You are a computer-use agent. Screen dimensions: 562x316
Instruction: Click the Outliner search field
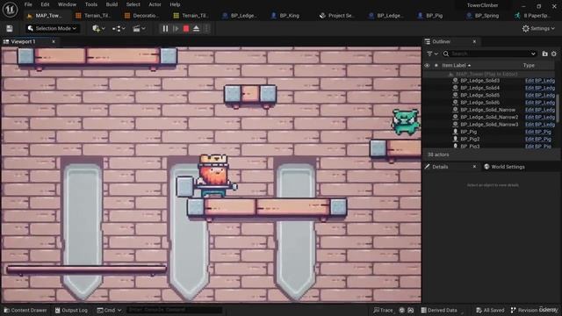(490, 54)
